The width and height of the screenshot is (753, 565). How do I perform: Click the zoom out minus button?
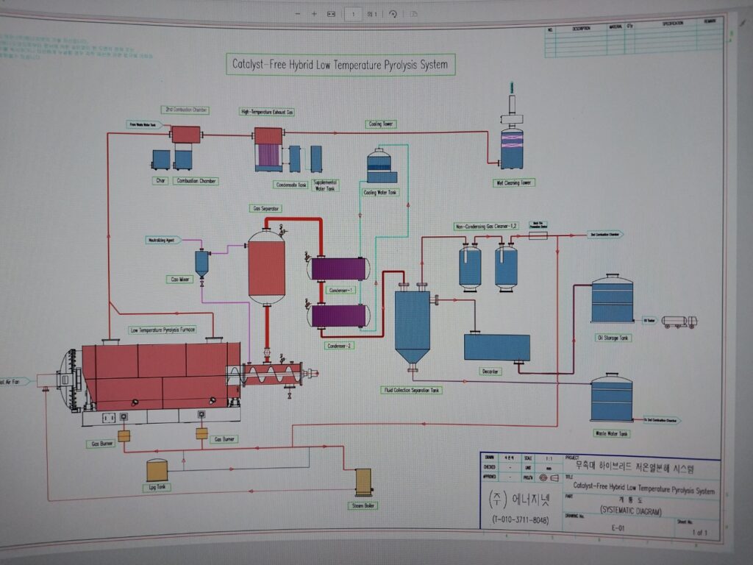(297, 14)
